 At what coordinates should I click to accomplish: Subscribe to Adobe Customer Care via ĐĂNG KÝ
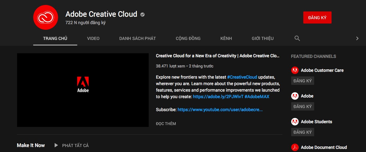(302, 81)
